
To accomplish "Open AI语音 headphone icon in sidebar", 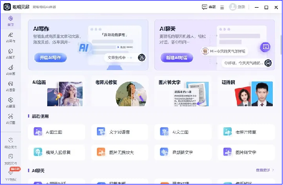I will click(10, 84).
